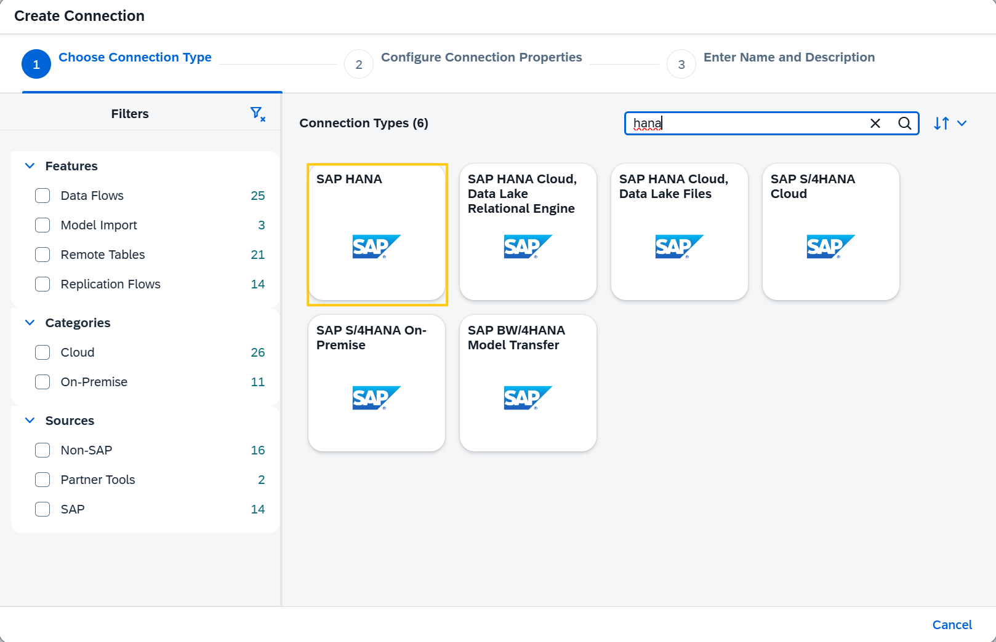Click the Cloud count 26

point(258,352)
